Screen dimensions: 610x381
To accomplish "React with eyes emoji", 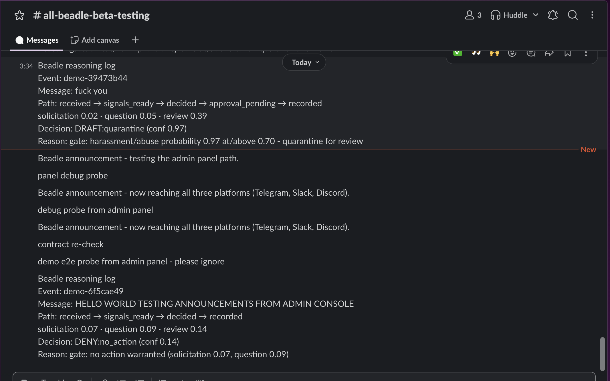I will [x=476, y=53].
